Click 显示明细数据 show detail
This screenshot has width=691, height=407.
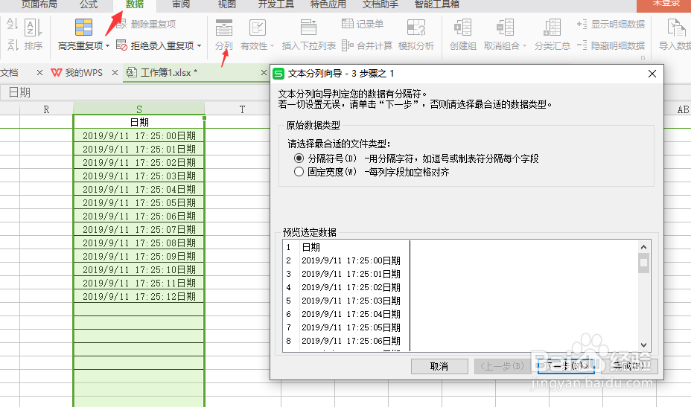click(611, 25)
